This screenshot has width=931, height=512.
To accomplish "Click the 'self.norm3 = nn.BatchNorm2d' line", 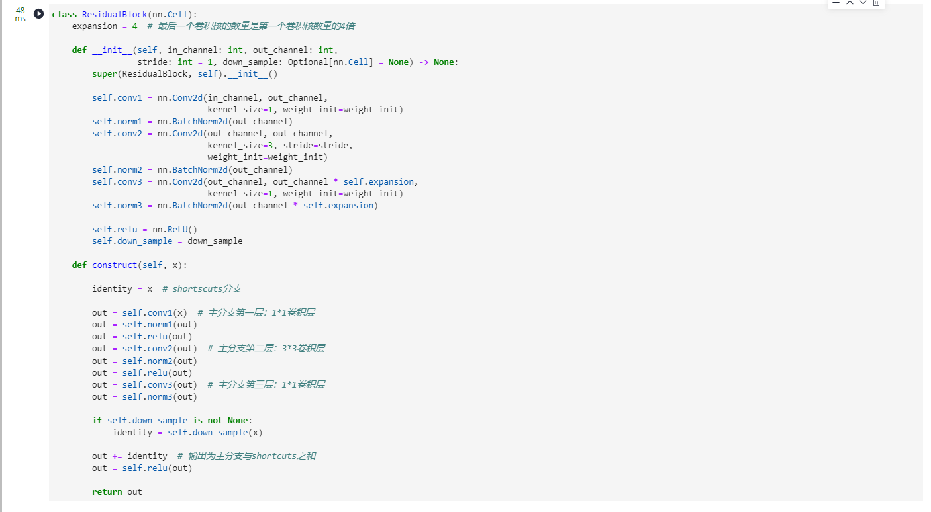I will click(x=235, y=206).
